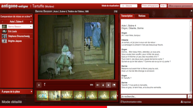Image resolution: width=193 pixels, height=108 pixels.
Task: Toggle Synchronisation vidéo
Action: 131,102
